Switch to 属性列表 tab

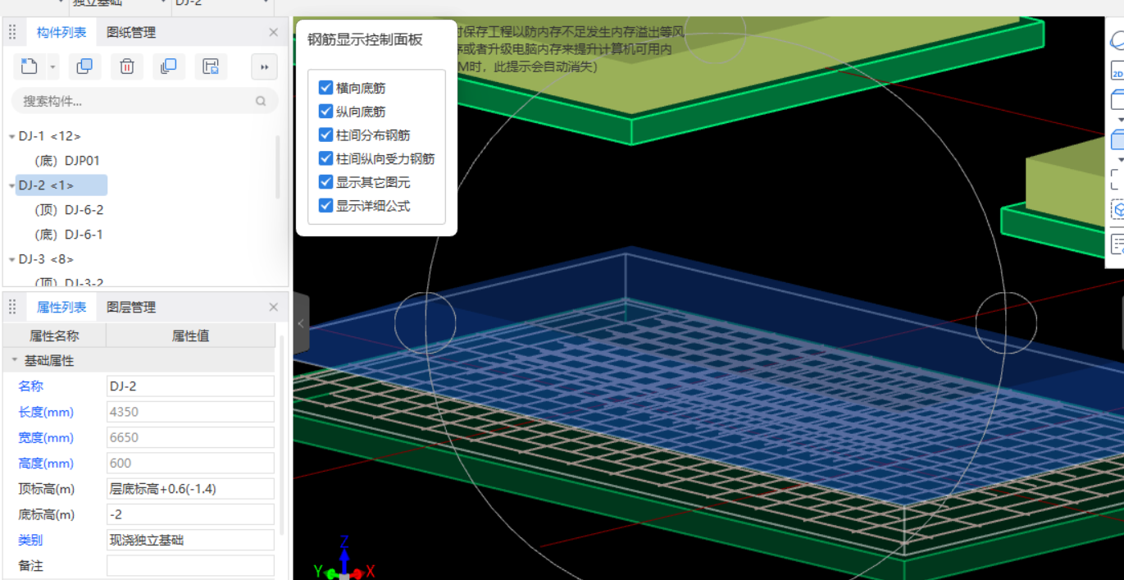tap(61, 308)
